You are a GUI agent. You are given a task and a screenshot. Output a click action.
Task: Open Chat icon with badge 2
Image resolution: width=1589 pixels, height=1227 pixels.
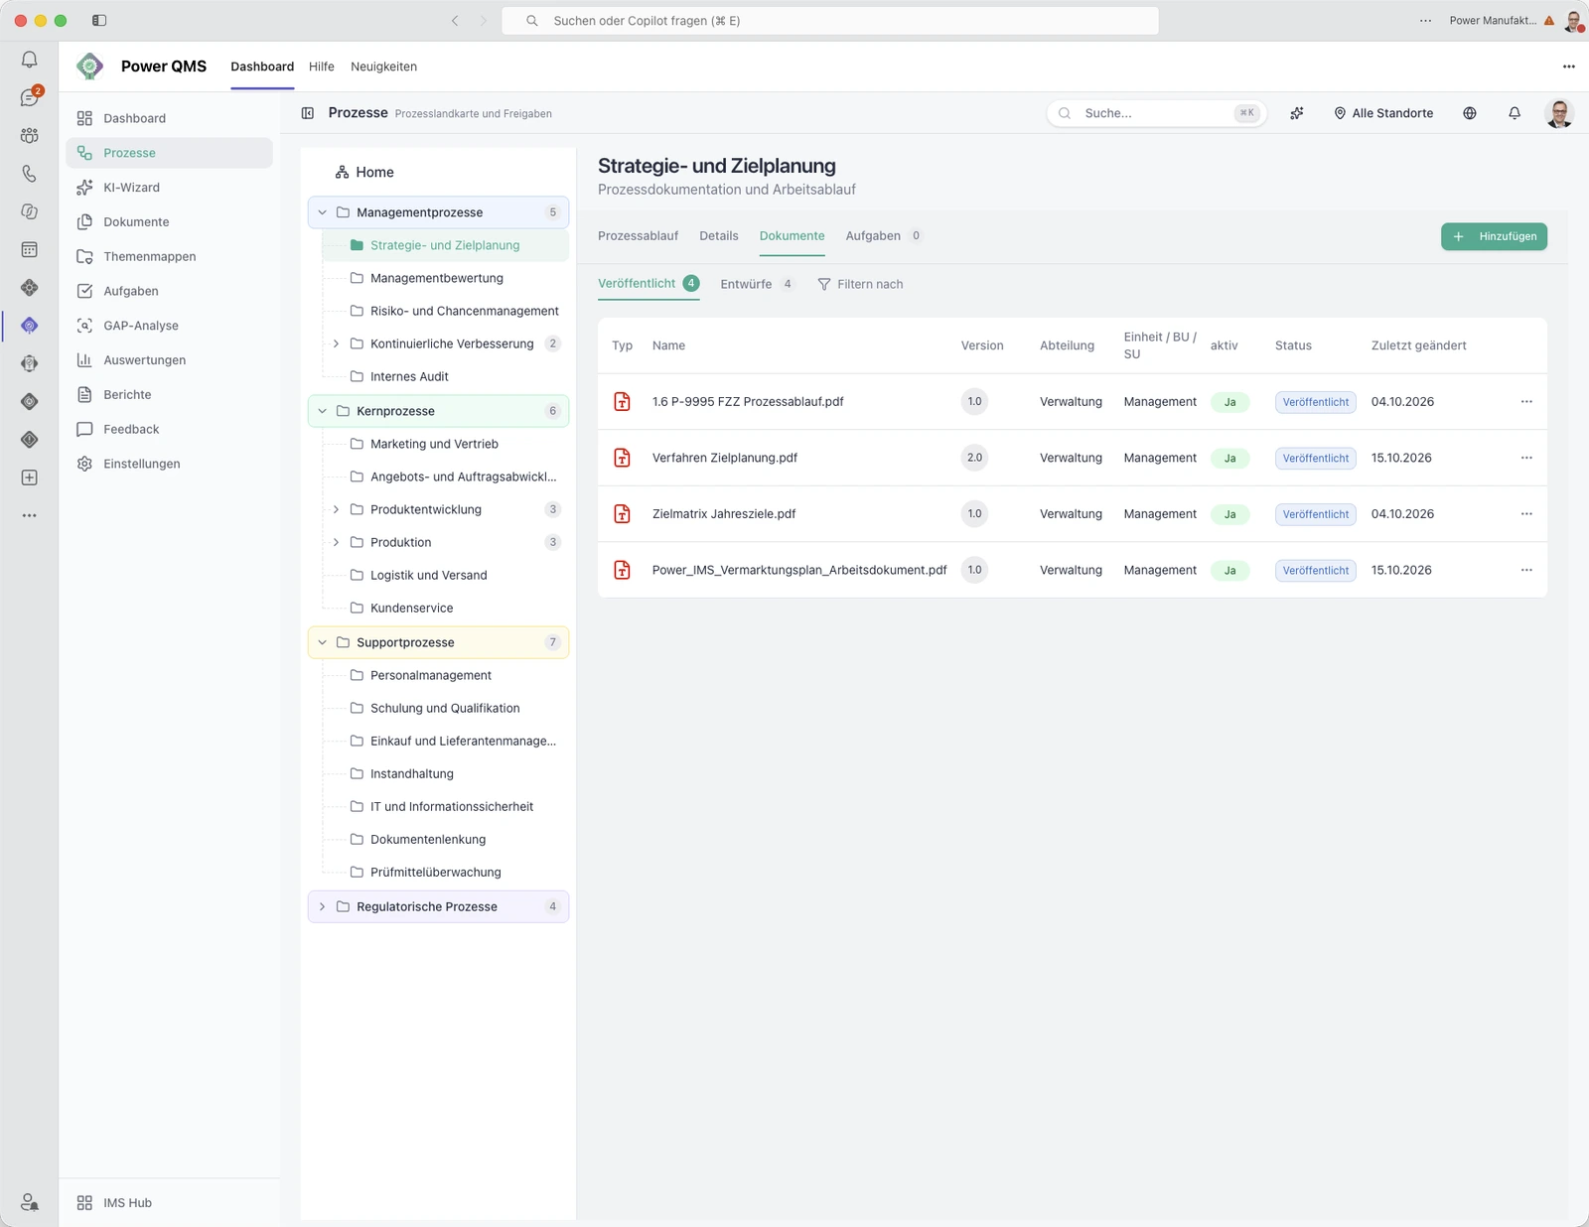(30, 97)
